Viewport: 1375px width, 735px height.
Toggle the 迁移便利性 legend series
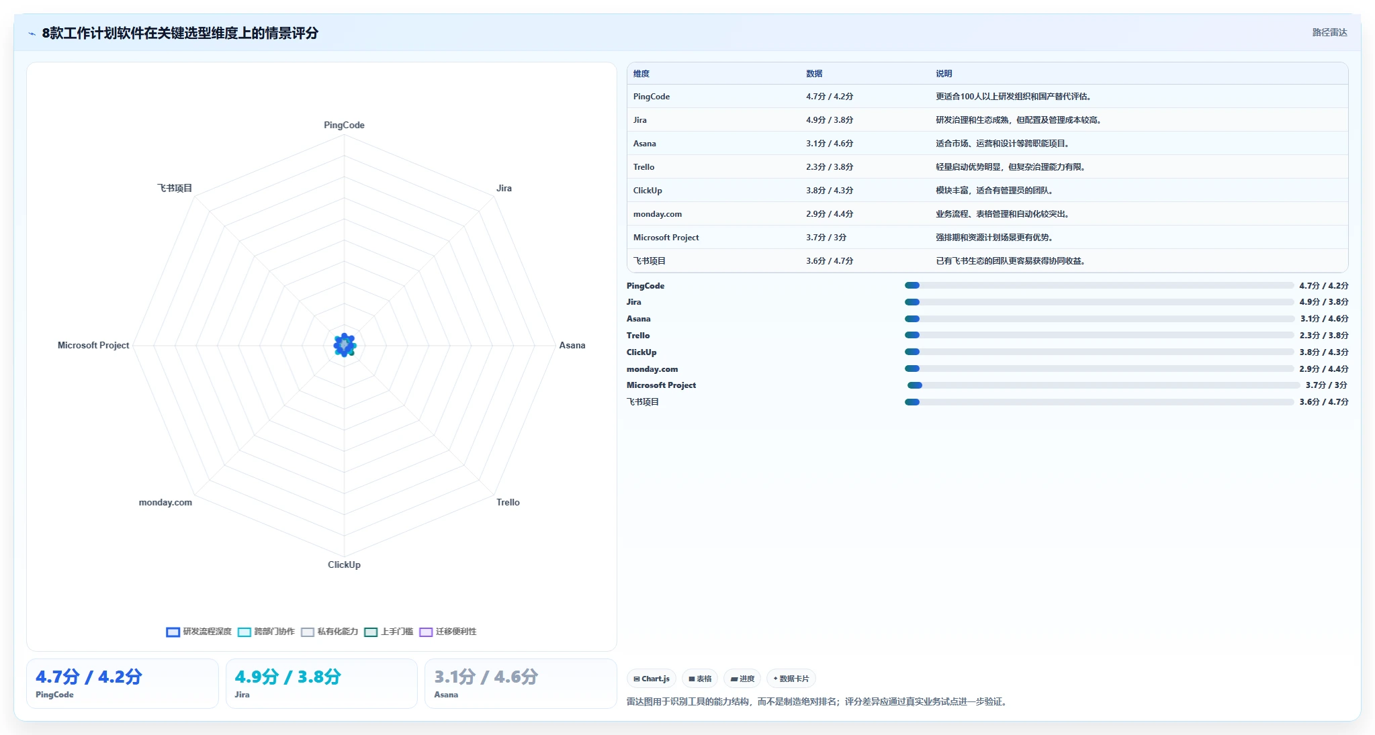coord(447,632)
